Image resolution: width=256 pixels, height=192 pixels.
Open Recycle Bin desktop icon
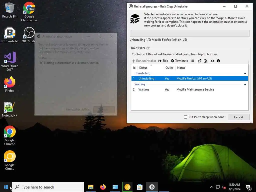click(10, 10)
